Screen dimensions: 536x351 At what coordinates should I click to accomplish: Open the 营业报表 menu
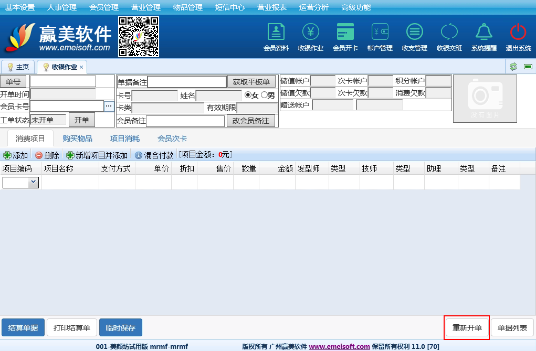pos(272,7)
